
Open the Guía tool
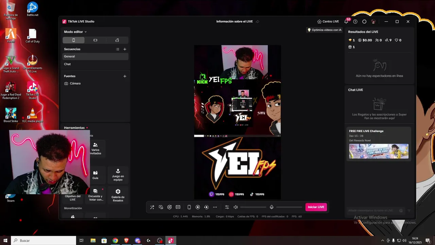tap(95, 175)
